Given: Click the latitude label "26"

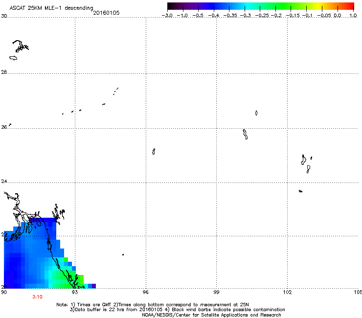Looking at the screenshot, I should 4,127.
